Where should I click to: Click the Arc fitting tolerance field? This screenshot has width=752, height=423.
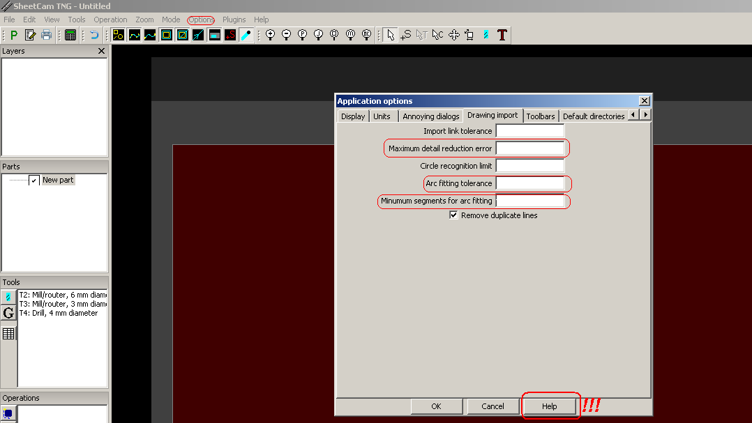(530, 183)
